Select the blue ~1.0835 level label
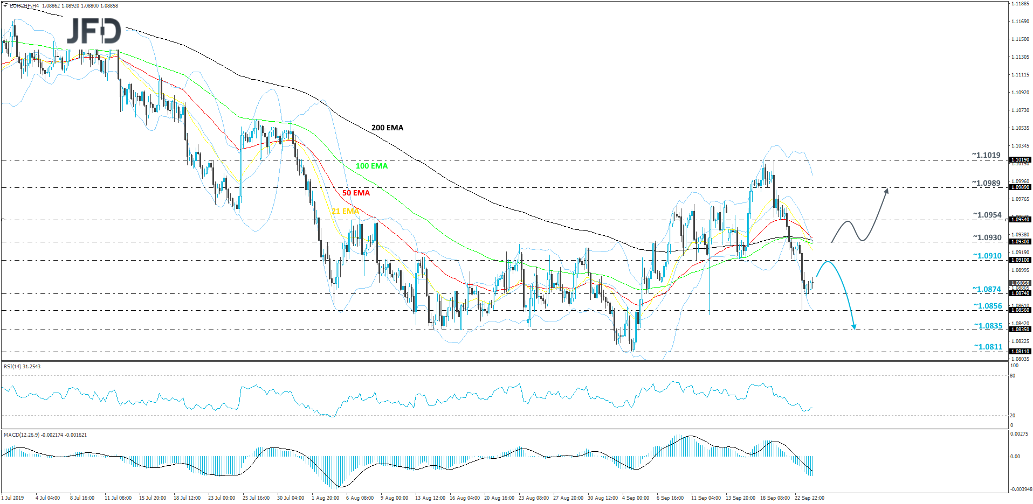 click(988, 326)
